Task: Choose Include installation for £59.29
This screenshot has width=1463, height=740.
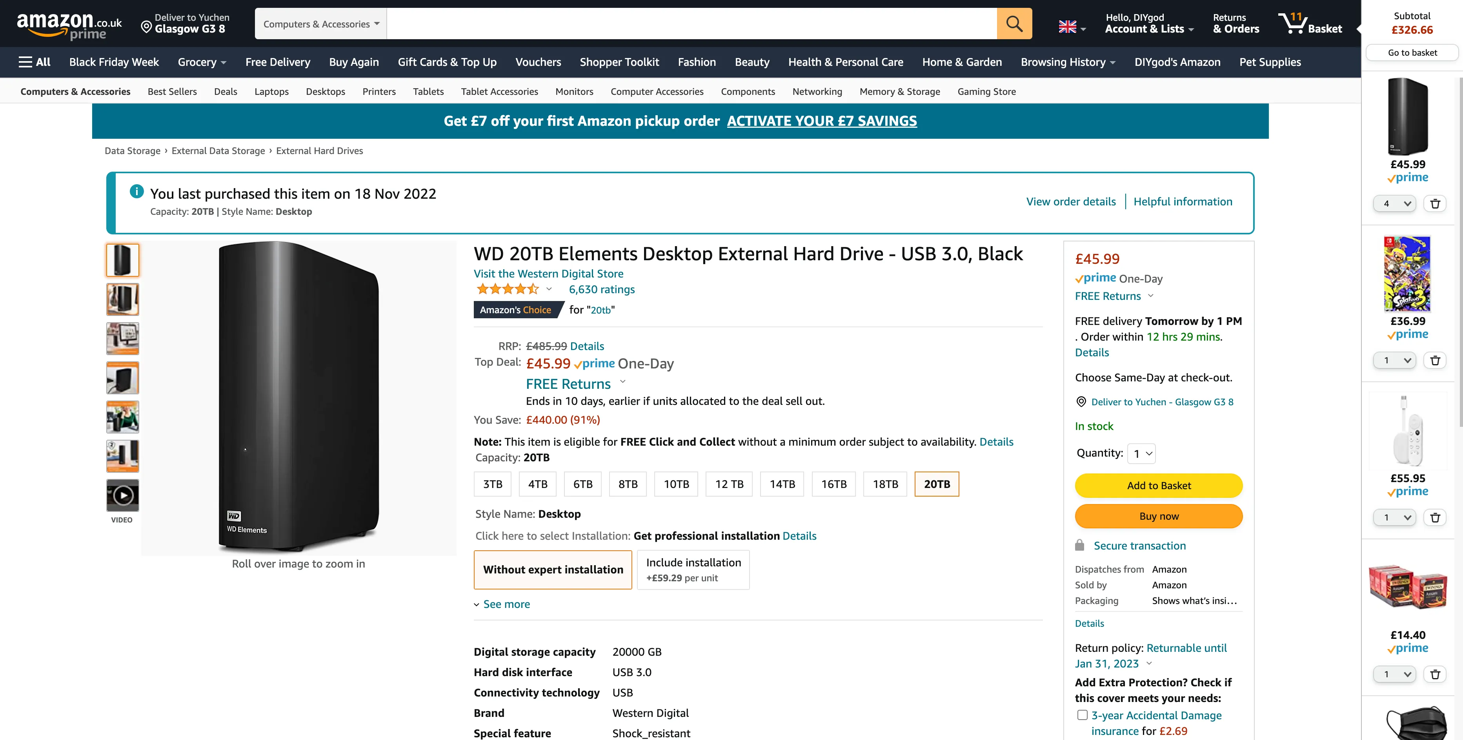Action: coord(693,569)
